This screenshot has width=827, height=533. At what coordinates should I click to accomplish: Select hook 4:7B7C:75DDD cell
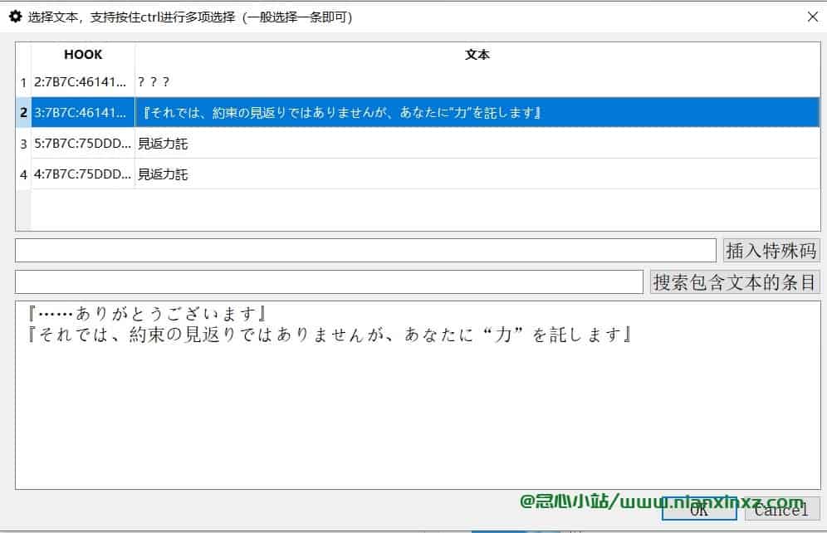(x=83, y=174)
